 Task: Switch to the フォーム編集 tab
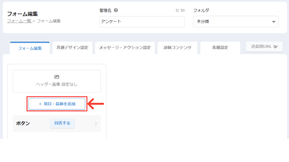point(30,48)
